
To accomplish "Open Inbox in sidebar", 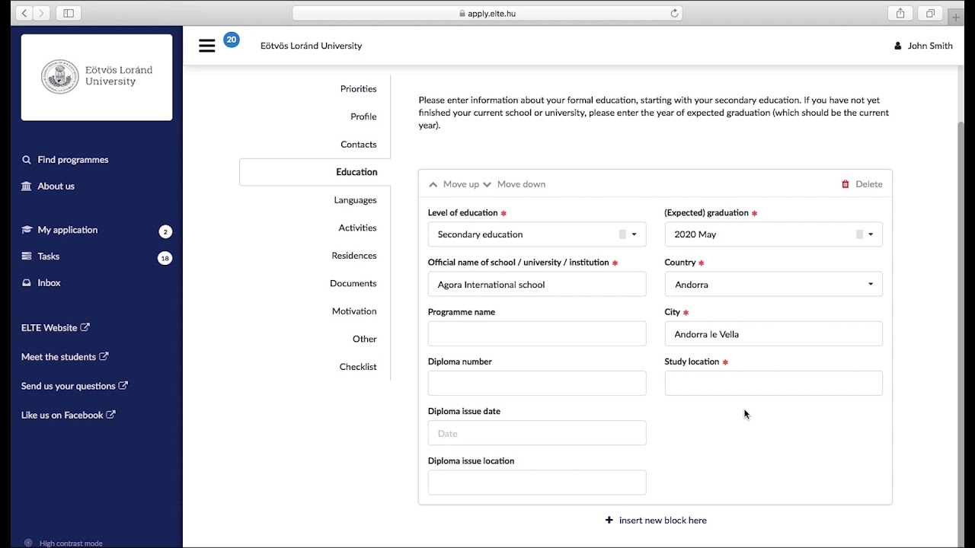I will coord(49,282).
